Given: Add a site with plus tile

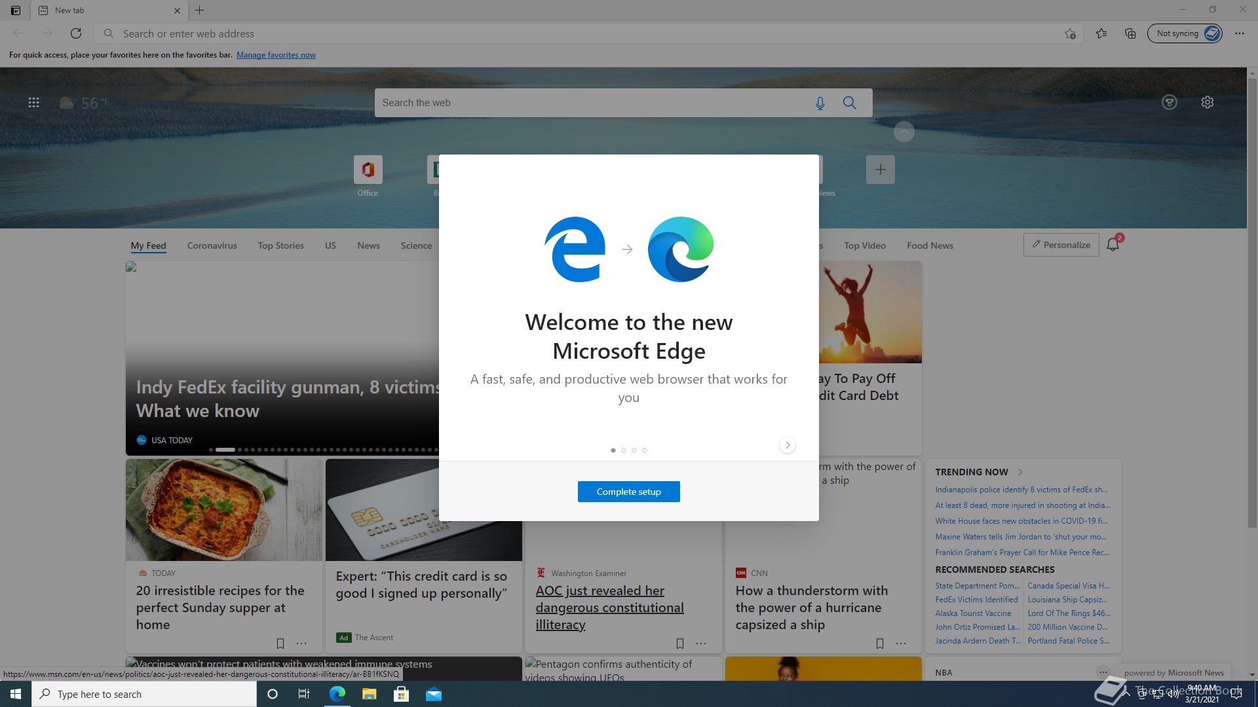Looking at the screenshot, I should coord(880,170).
